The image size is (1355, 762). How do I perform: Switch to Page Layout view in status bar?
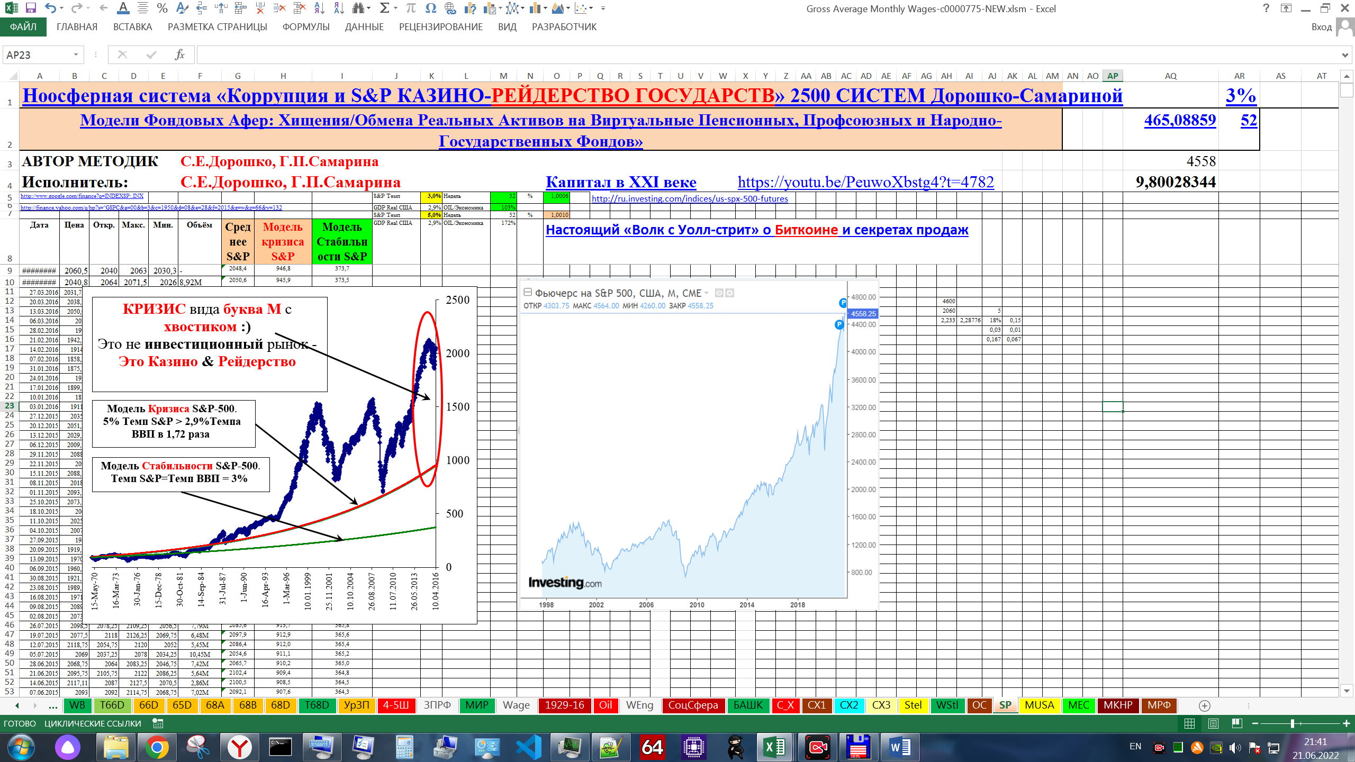[1213, 723]
